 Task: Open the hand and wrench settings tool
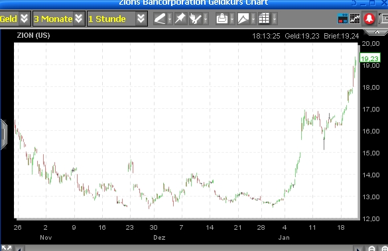[x=196, y=19]
